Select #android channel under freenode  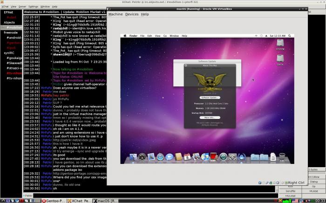click(14, 38)
